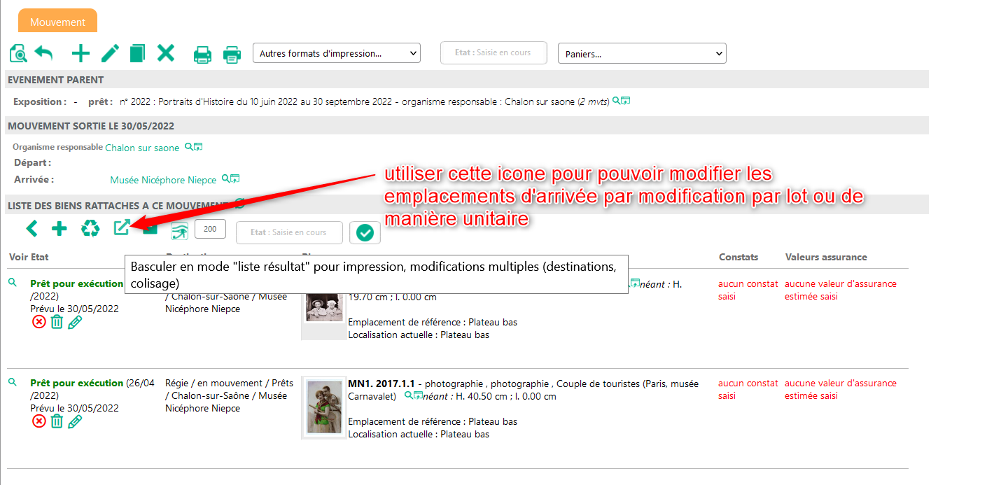Switch to "liste résultat" mode icon
This screenshot has height=485, width=994.
[x=122, y=228]
